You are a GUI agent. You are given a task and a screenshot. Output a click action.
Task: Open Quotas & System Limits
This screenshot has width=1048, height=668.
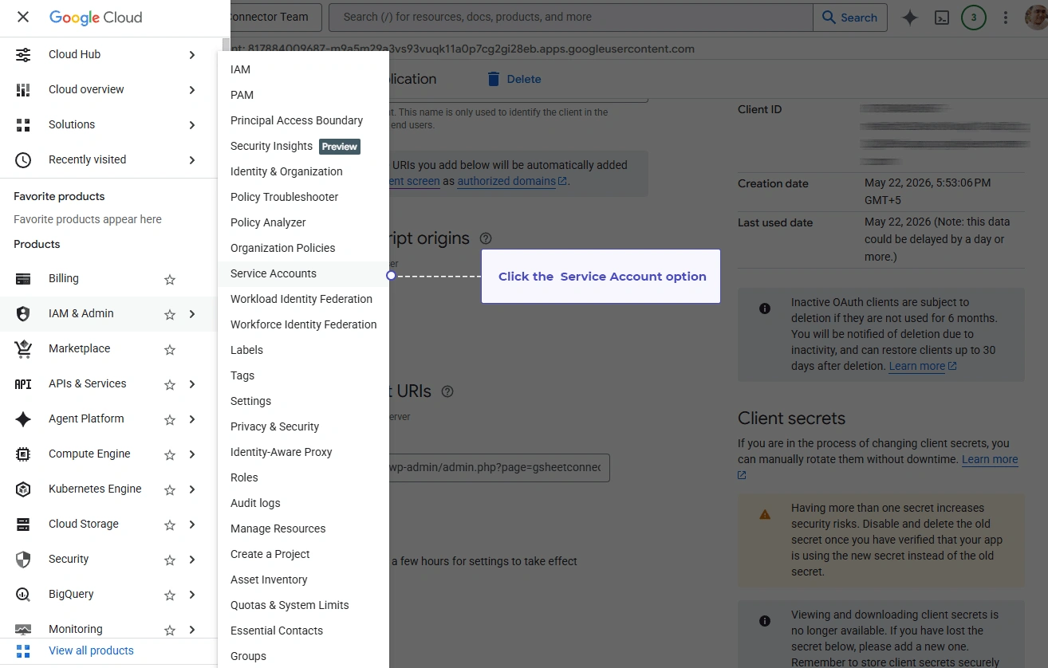304,605
